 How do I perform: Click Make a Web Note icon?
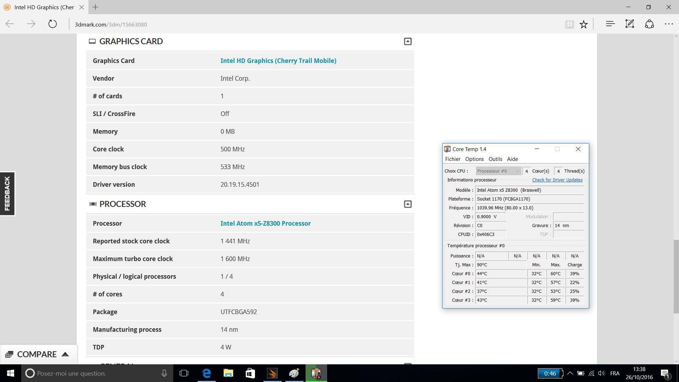point(629,24)
